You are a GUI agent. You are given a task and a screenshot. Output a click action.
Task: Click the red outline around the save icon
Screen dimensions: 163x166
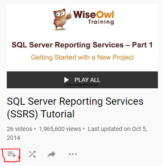[11, 155]
